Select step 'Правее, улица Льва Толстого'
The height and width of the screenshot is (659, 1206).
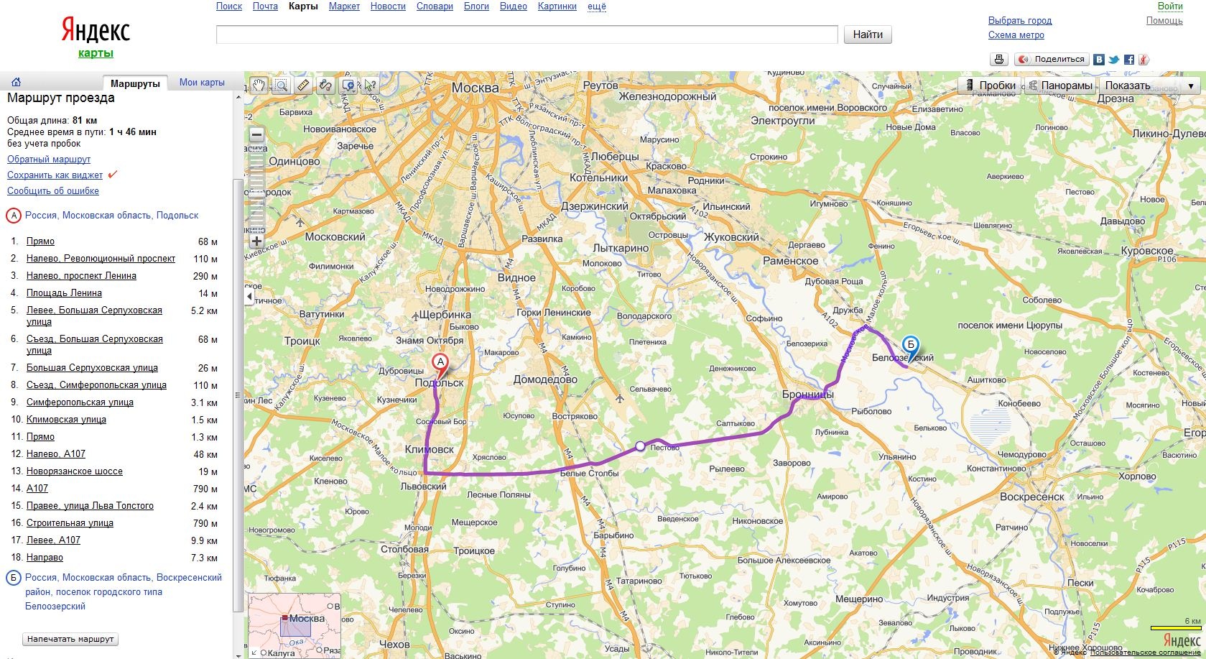(90, 506)
